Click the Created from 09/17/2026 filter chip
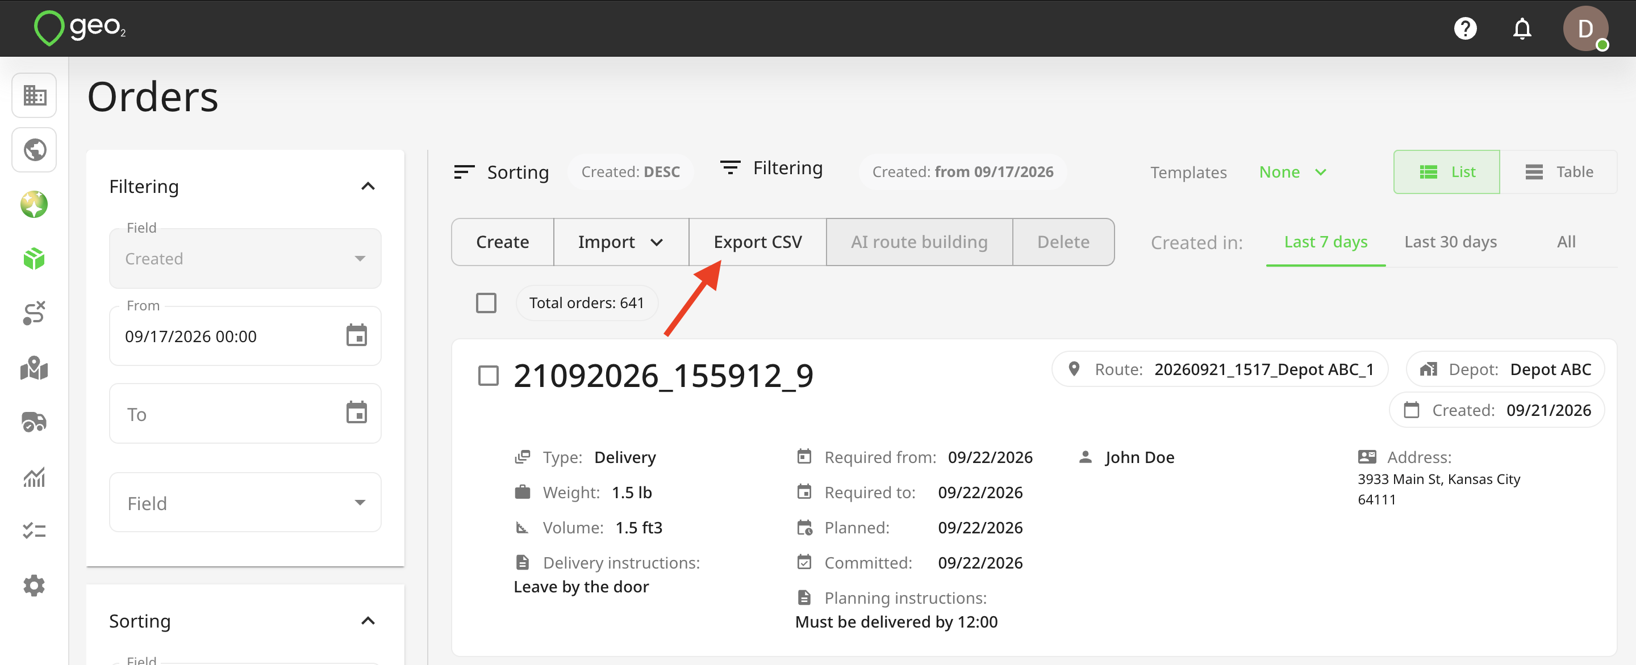Screen dimensions: 1636x665 (962, 172)
